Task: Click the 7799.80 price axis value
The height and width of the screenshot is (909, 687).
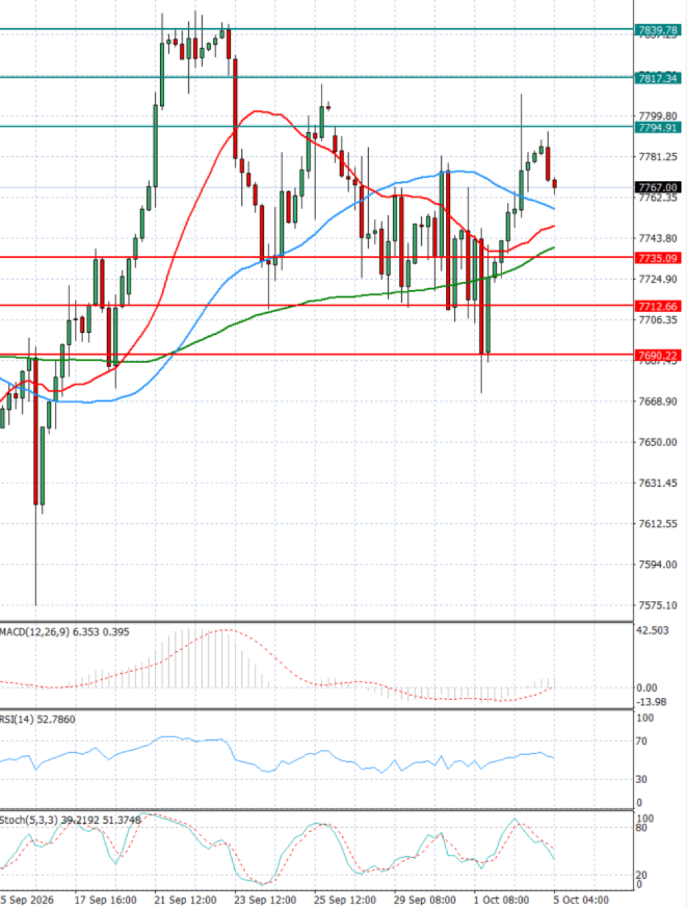Action: pos(657,116)
